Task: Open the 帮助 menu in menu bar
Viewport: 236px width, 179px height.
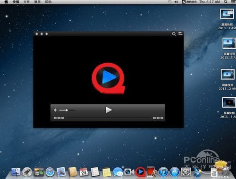Action: [x=48, y=2]
